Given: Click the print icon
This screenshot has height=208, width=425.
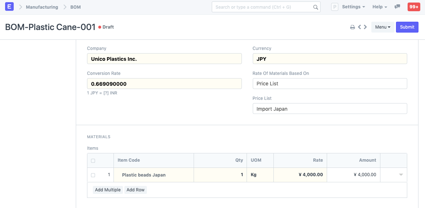Looking at the screenshot, I should tap(352, 27).
